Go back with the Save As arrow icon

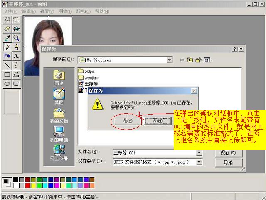[182, 60]
